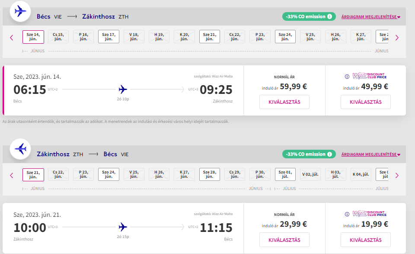Select outbound date Sze 21, jún.
Image resolution: width=415 pixels, height=254 pixels.
(210, 36)
